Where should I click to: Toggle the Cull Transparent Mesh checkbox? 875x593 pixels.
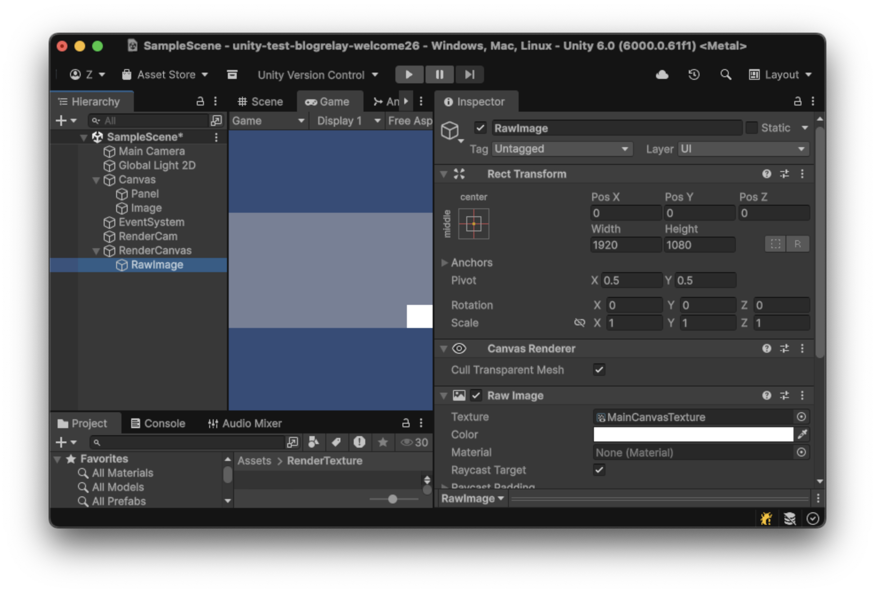point(599,370)
